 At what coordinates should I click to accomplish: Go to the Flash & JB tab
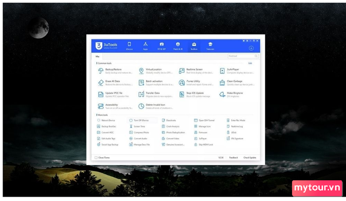178,46
